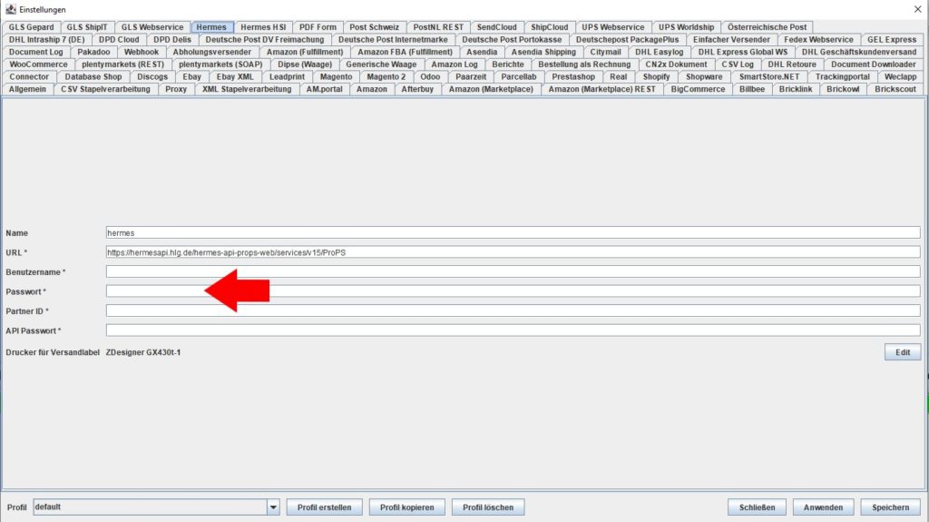Save settings with the Speichern button

coord(890,507)
